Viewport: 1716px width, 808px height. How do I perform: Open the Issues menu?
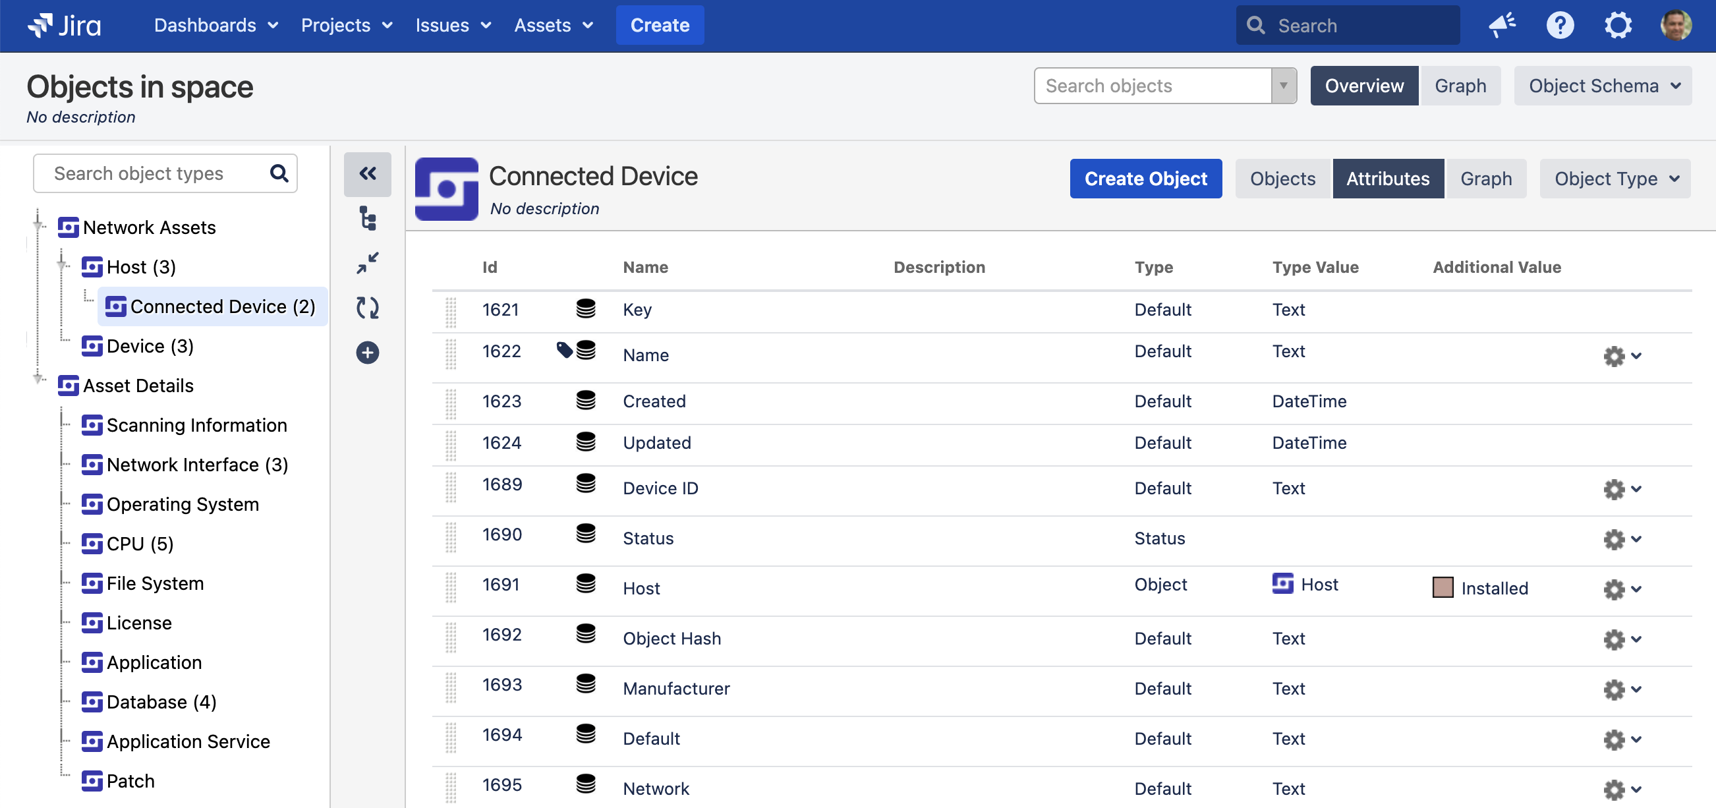453,25
